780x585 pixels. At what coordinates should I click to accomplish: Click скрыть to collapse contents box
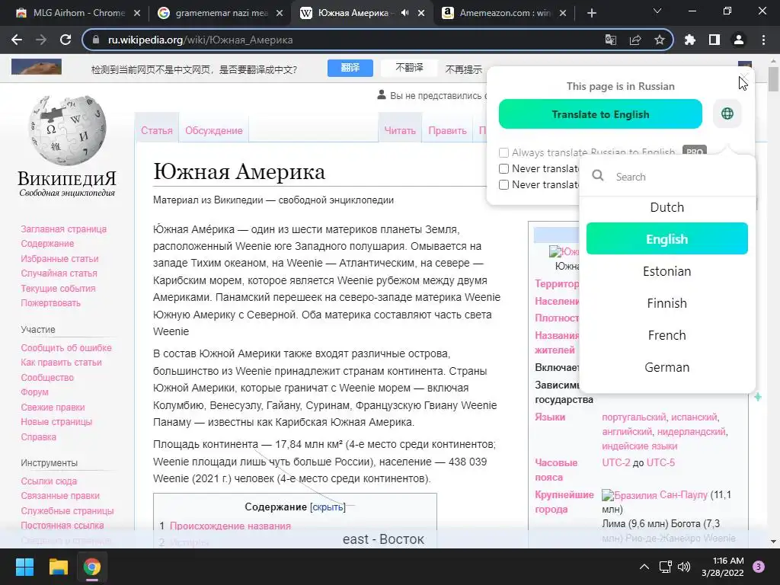328,507
